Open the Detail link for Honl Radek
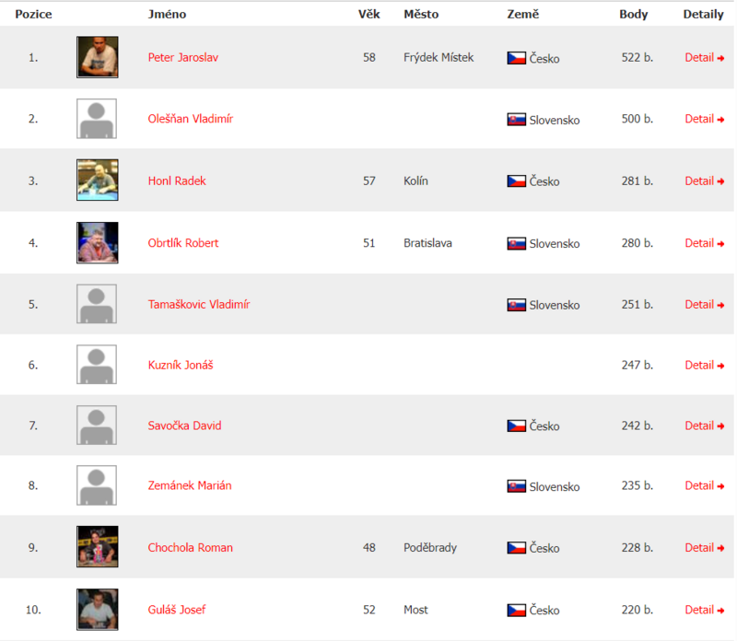The width and height of the screenshot is (737, 641). tap(704, 181)
